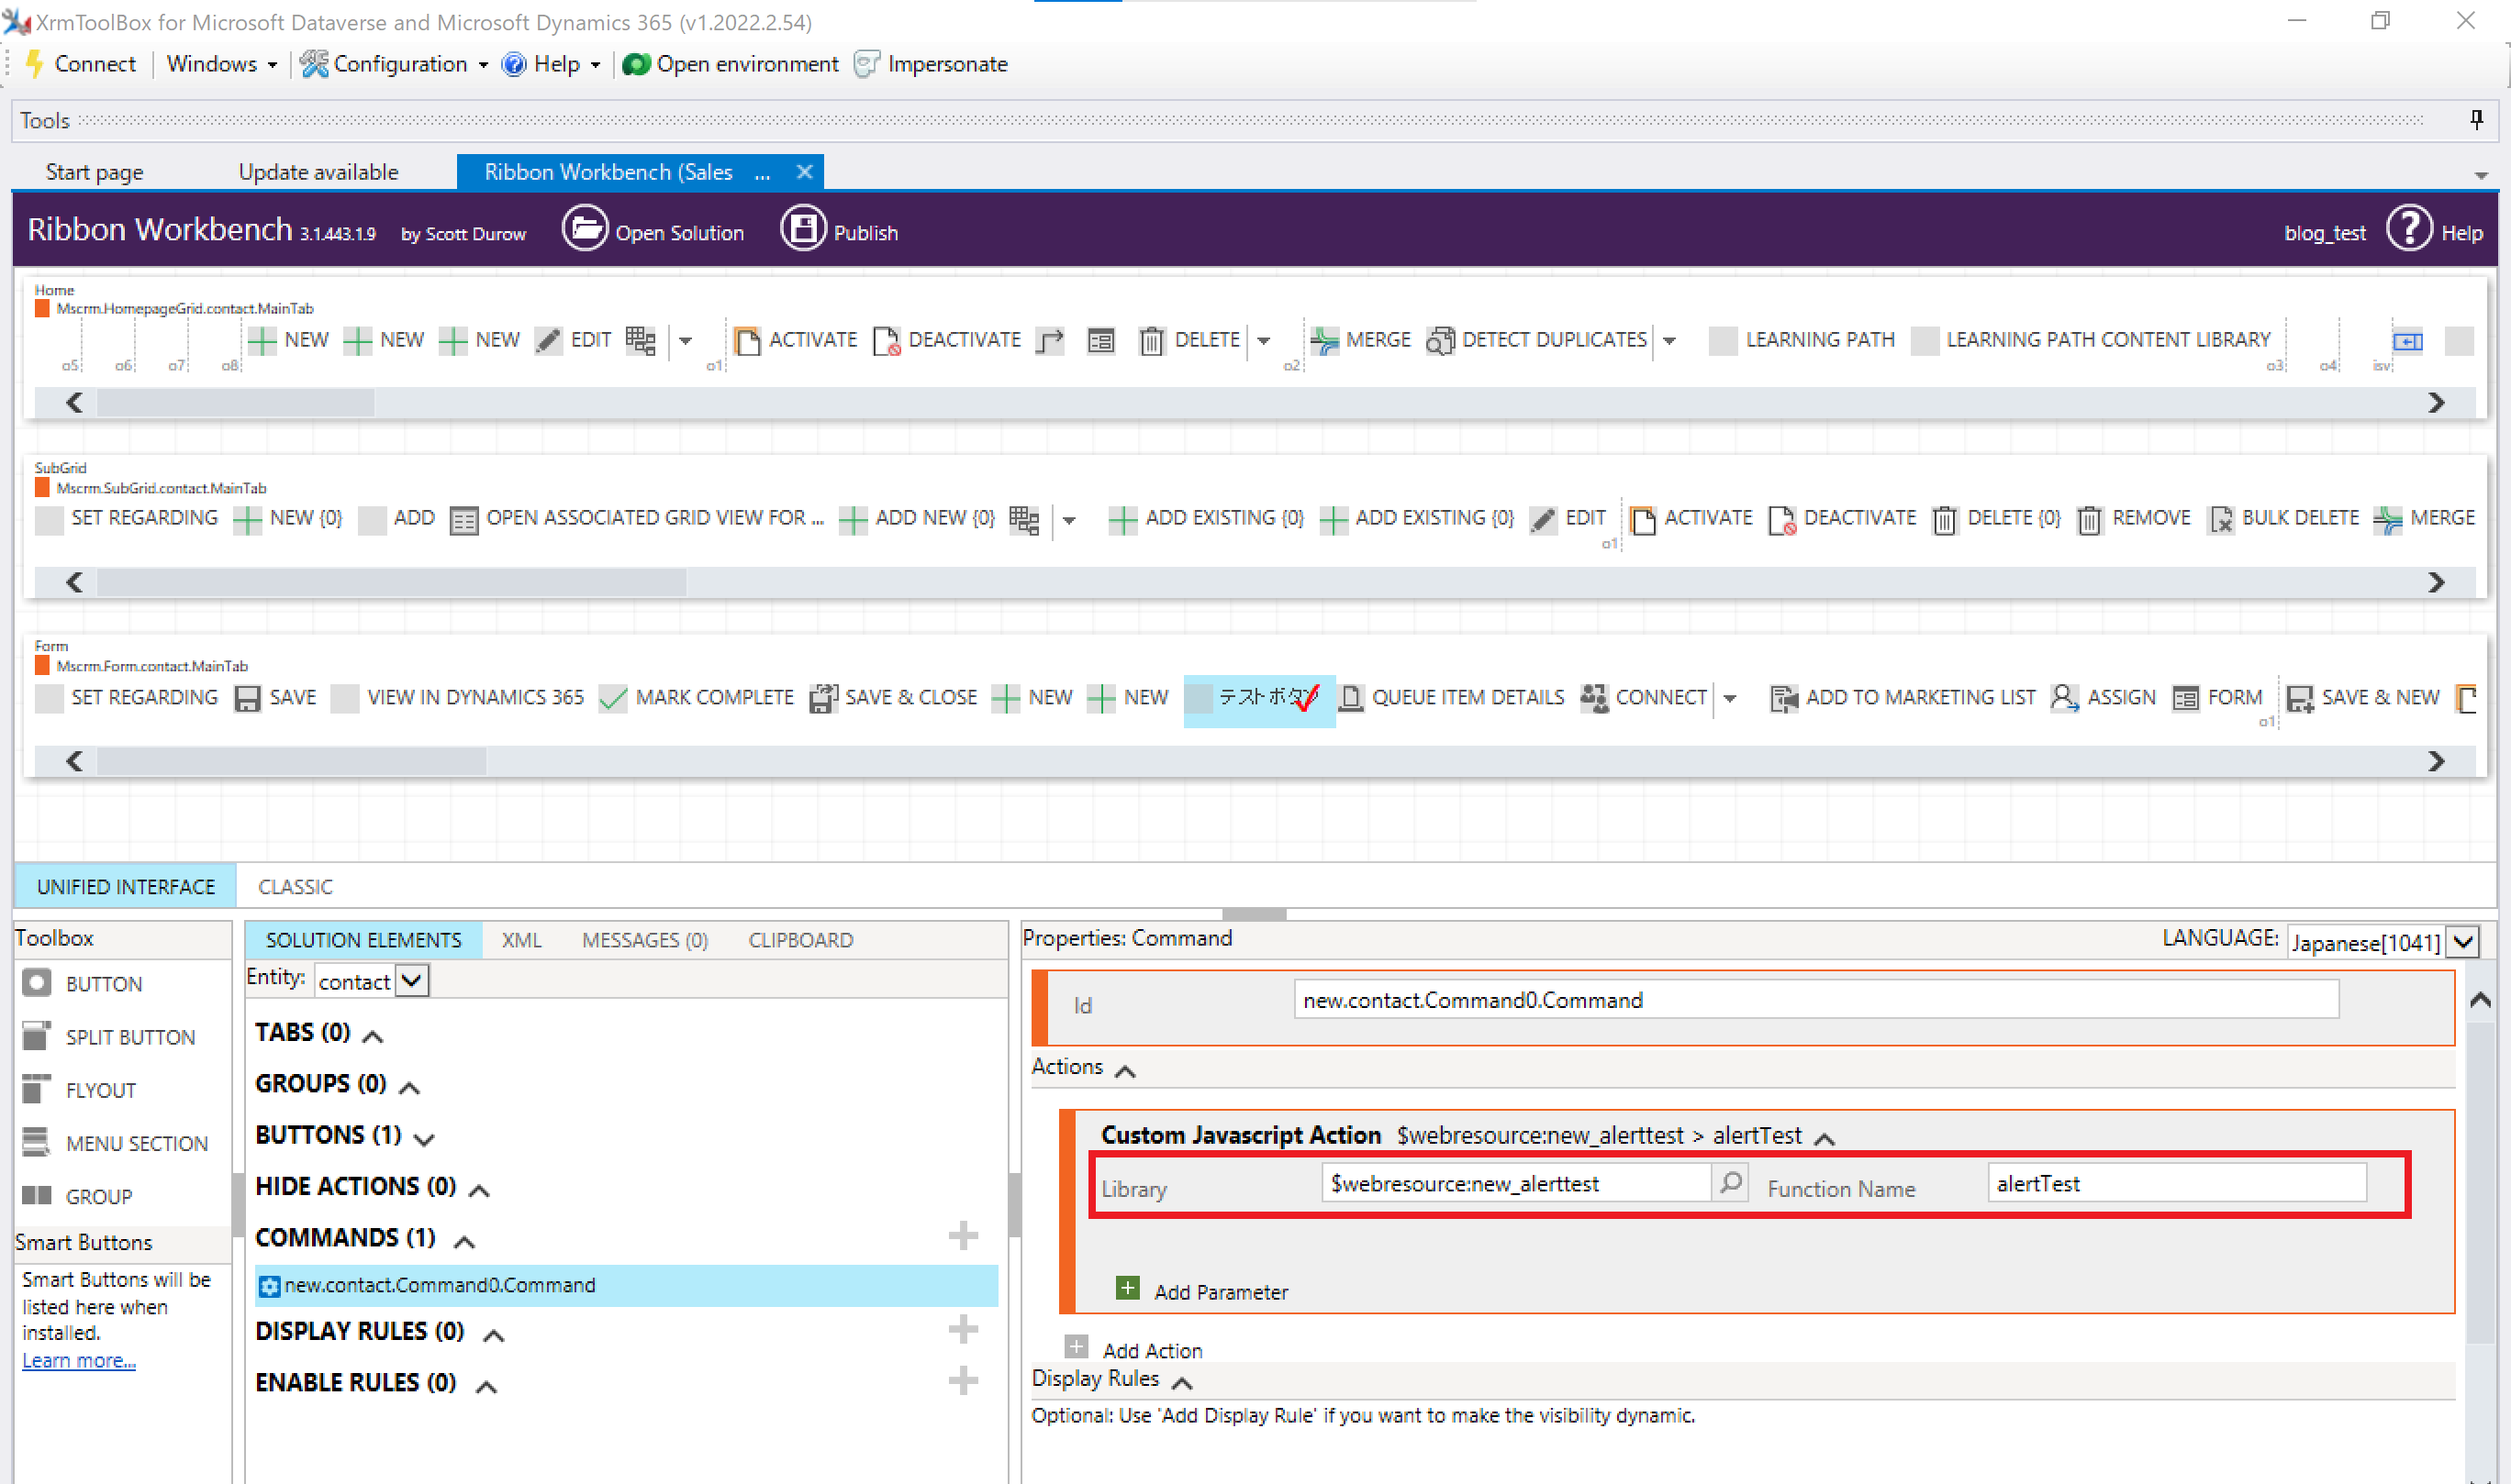The height and width of the screenshot is (1484, 2511).
Task: Click Open environment
Action: [x=731, y=64]
